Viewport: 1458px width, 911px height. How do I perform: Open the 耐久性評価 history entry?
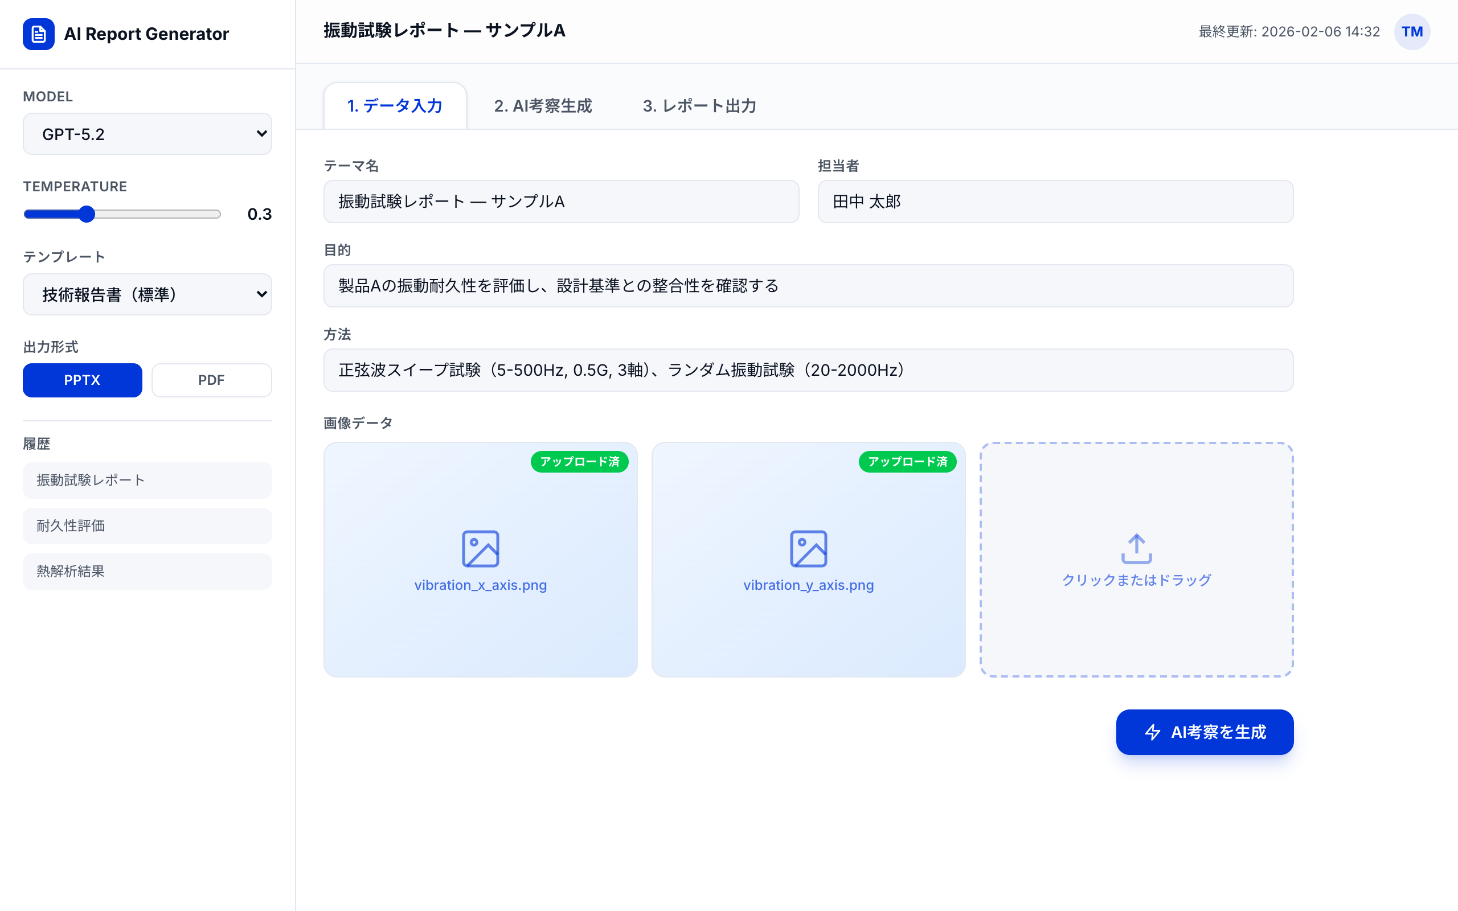click(147, 526)
